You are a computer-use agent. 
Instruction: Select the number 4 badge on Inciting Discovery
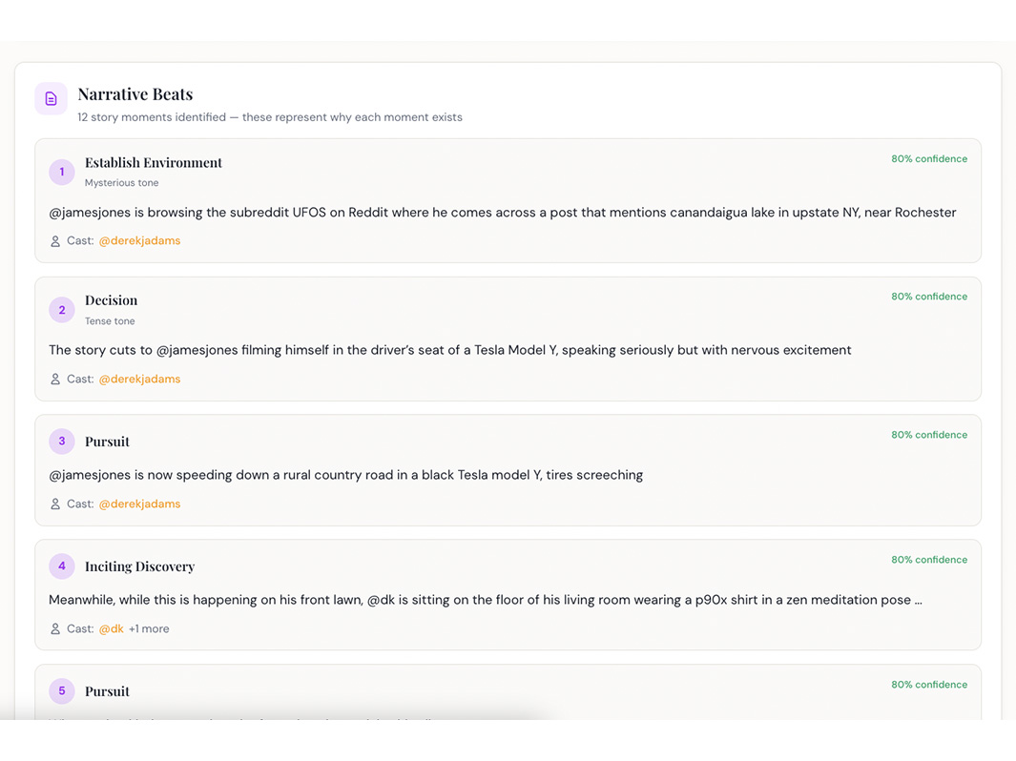62,566
